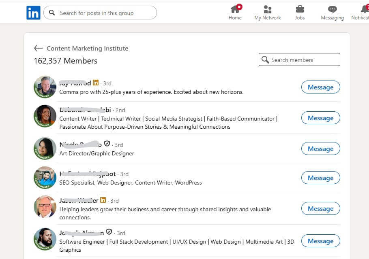The image size is (369, 259).
Task: Click the LinkedIn logo icon
Action: pyautogui.click(x=33, y=13)
